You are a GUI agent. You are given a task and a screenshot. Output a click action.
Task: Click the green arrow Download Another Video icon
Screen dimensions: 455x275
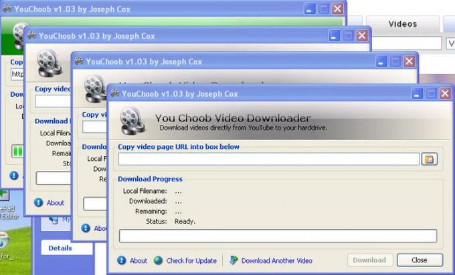point(234,260)
